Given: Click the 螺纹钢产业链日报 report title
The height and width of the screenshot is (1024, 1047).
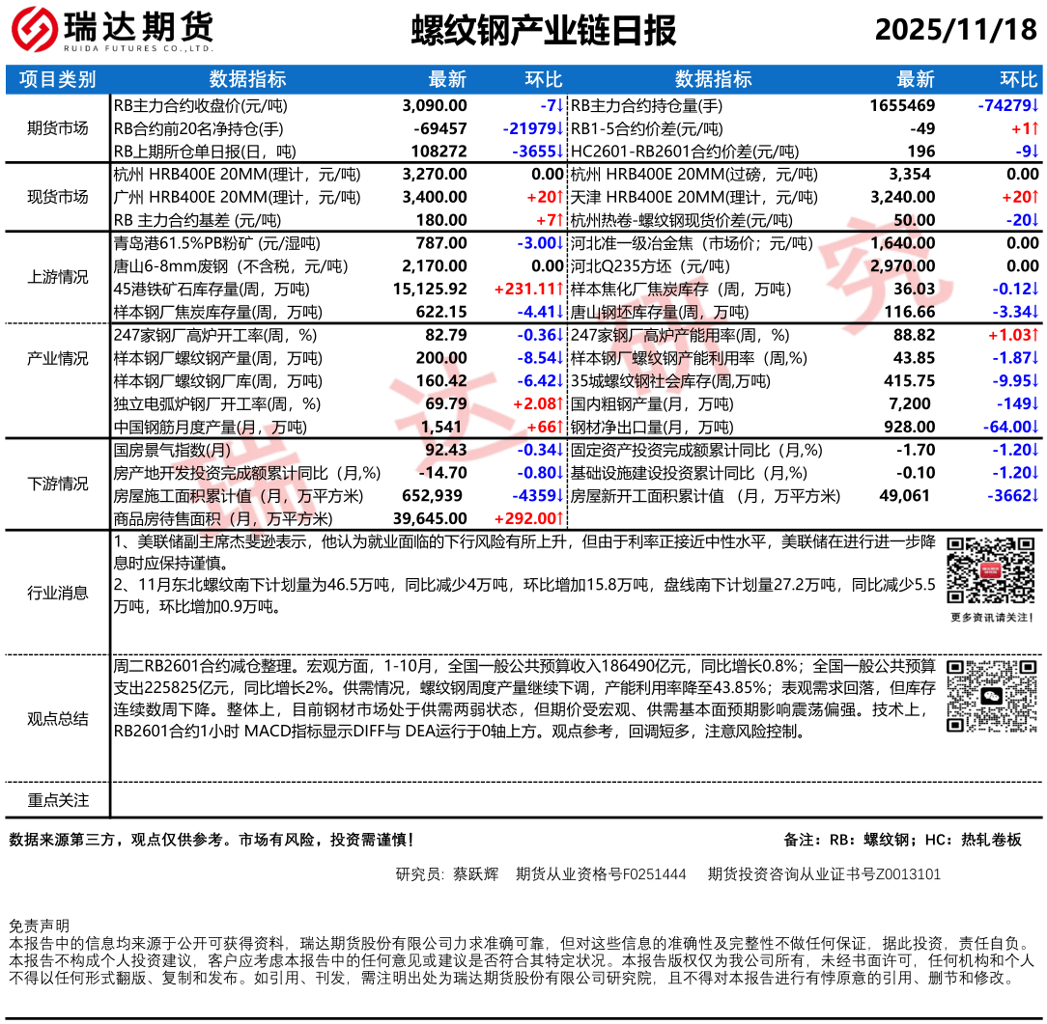Looking at the screenshot, I should [544, 30].
